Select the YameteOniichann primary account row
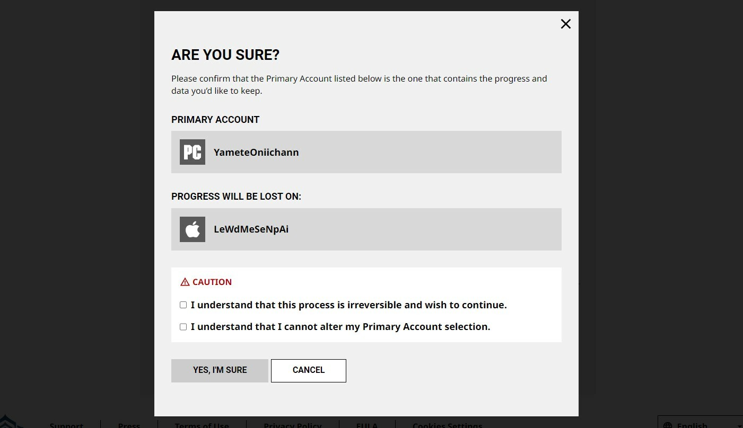This screenshot has height=428, width=743. (x=366, y=152)
